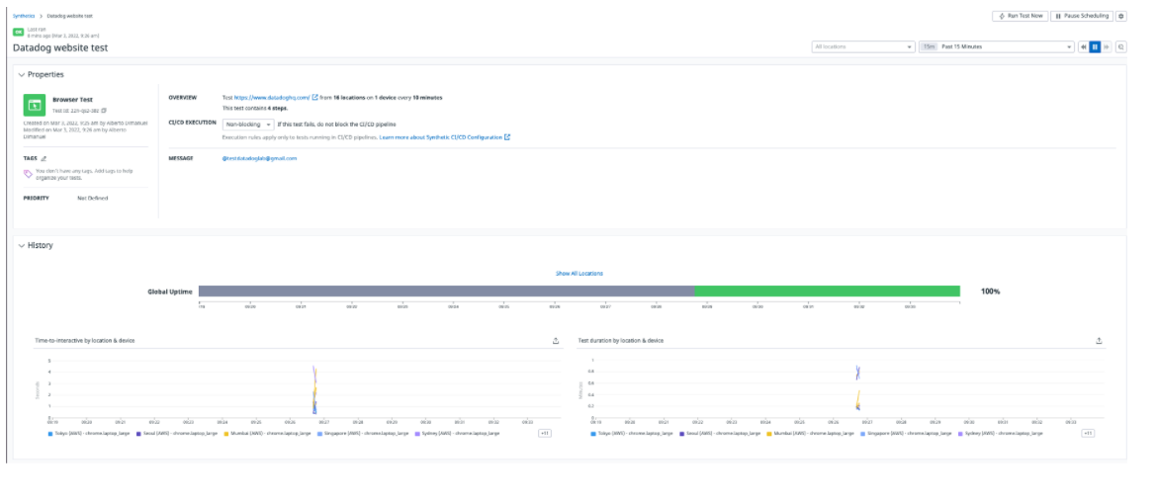Click the Run Test Now button

1020,16
